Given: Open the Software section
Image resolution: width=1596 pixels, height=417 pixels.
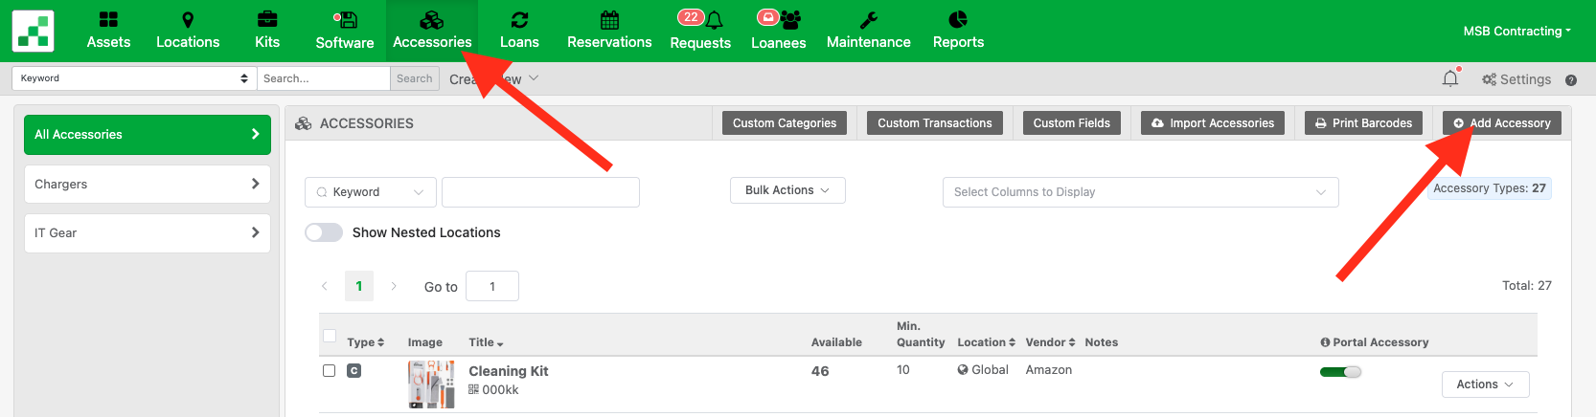Looking at the screenshot, I should pos(345,31).
